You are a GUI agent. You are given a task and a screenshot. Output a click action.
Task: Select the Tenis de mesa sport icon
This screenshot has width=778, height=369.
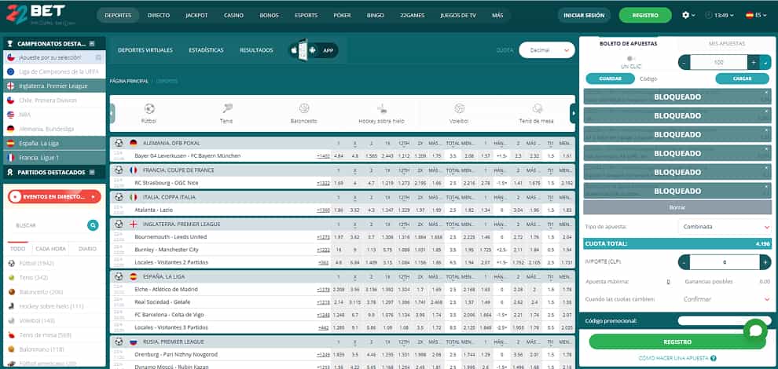click(x=537, y=113)
